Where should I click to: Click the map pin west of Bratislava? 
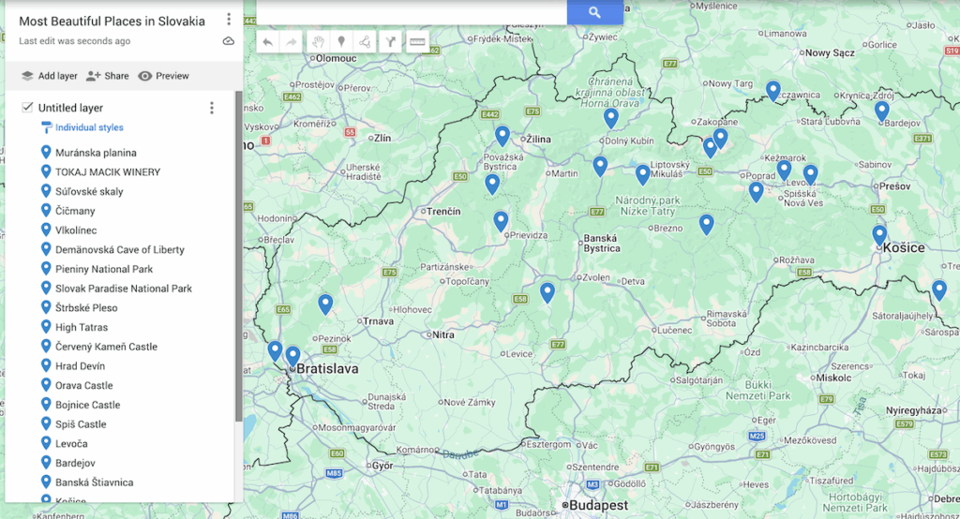click(275, 350)
